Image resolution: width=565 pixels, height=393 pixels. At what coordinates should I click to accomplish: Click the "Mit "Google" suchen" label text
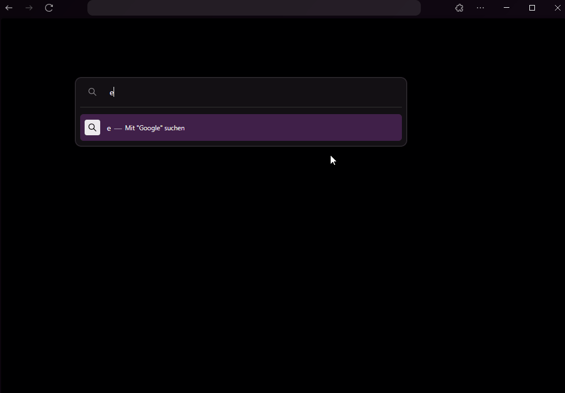(155, 128)
